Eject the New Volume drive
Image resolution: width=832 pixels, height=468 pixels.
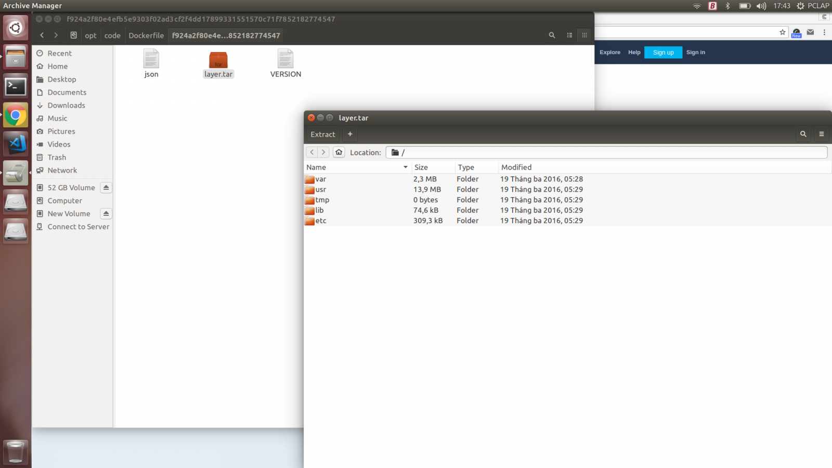pos(106,214)
